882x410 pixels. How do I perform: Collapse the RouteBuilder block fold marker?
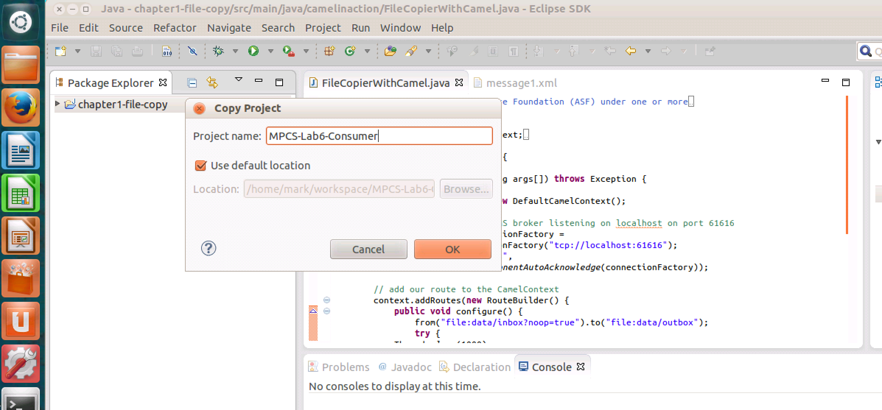pyautogui.click(x=327, y=300)
